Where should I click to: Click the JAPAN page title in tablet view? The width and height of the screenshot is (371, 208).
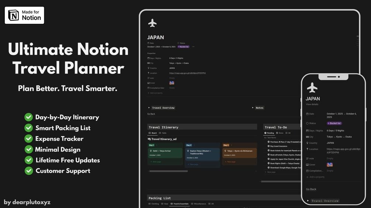[155, 37]
